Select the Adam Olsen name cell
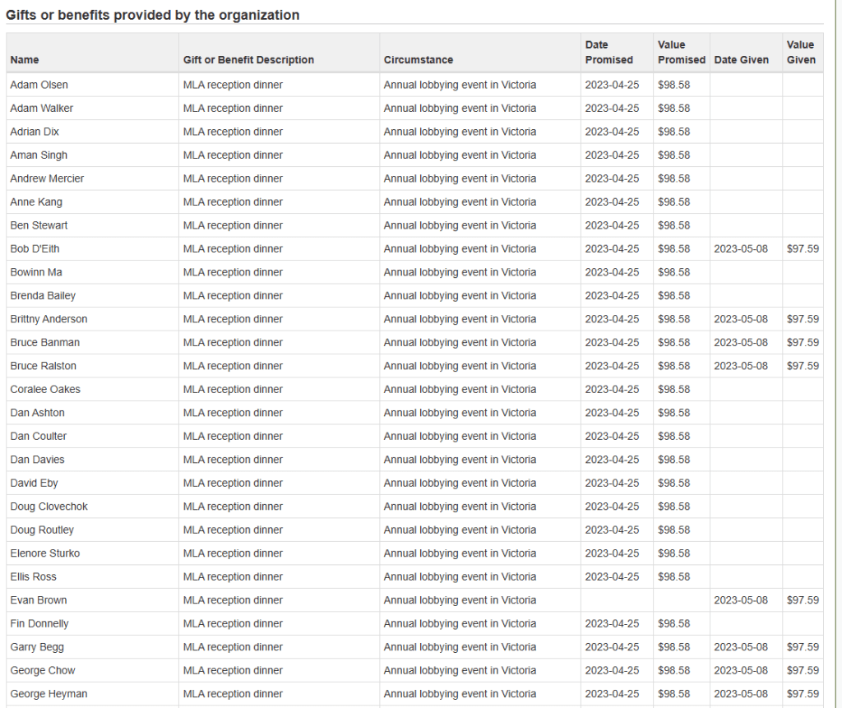 click(x=39, y=85)
